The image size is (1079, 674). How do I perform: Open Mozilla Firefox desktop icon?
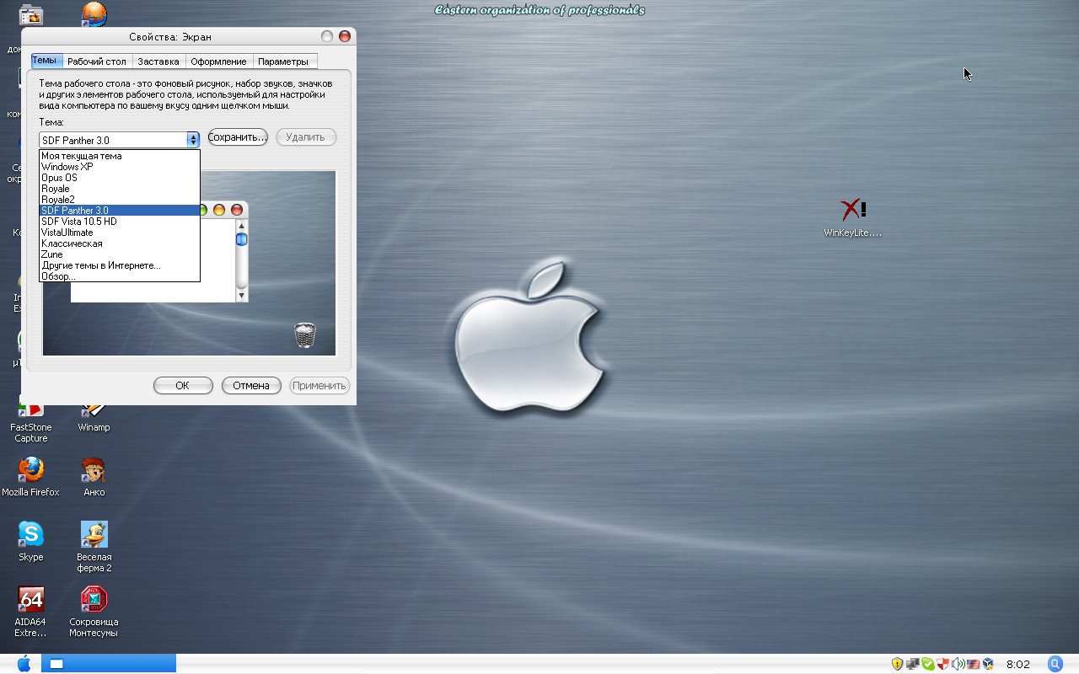point(30,476)
